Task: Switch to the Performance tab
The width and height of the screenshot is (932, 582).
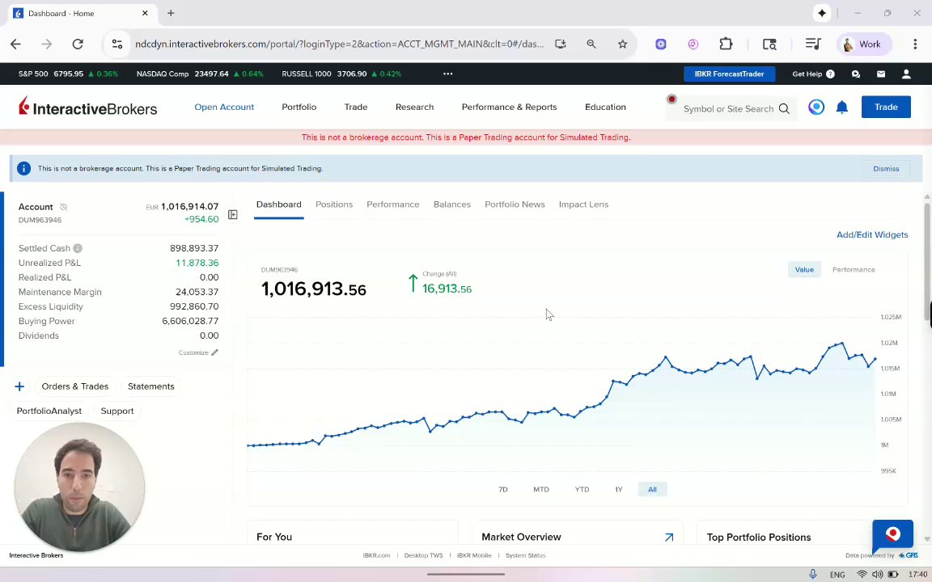Action: coord(393,205)
